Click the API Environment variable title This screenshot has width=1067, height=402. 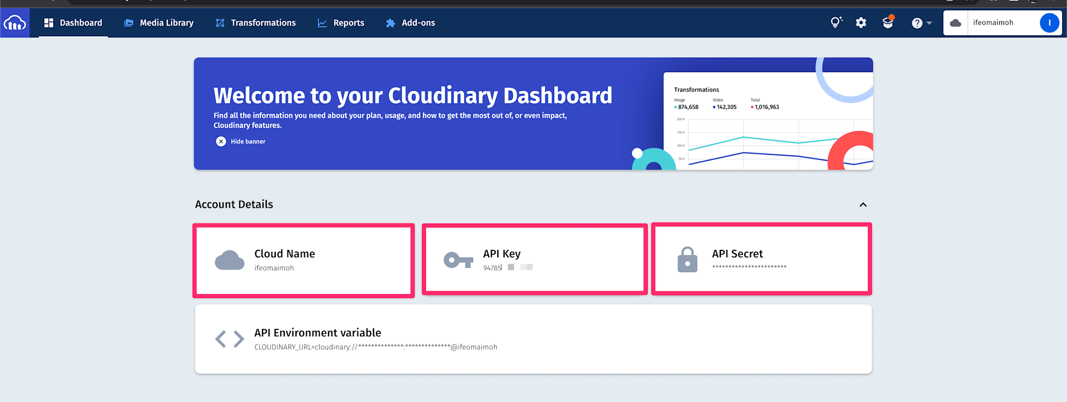(318, 333)
